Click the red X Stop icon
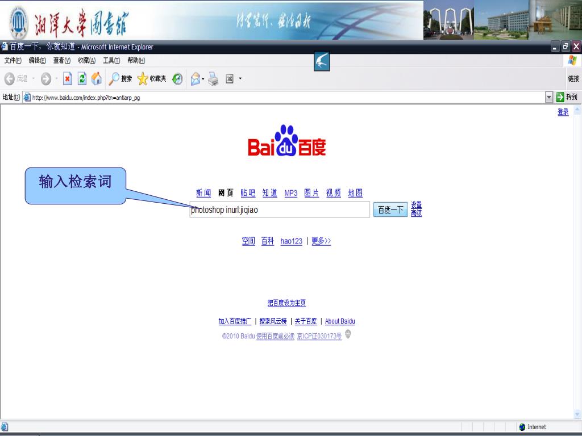582x436 pixels. point(67,78)
